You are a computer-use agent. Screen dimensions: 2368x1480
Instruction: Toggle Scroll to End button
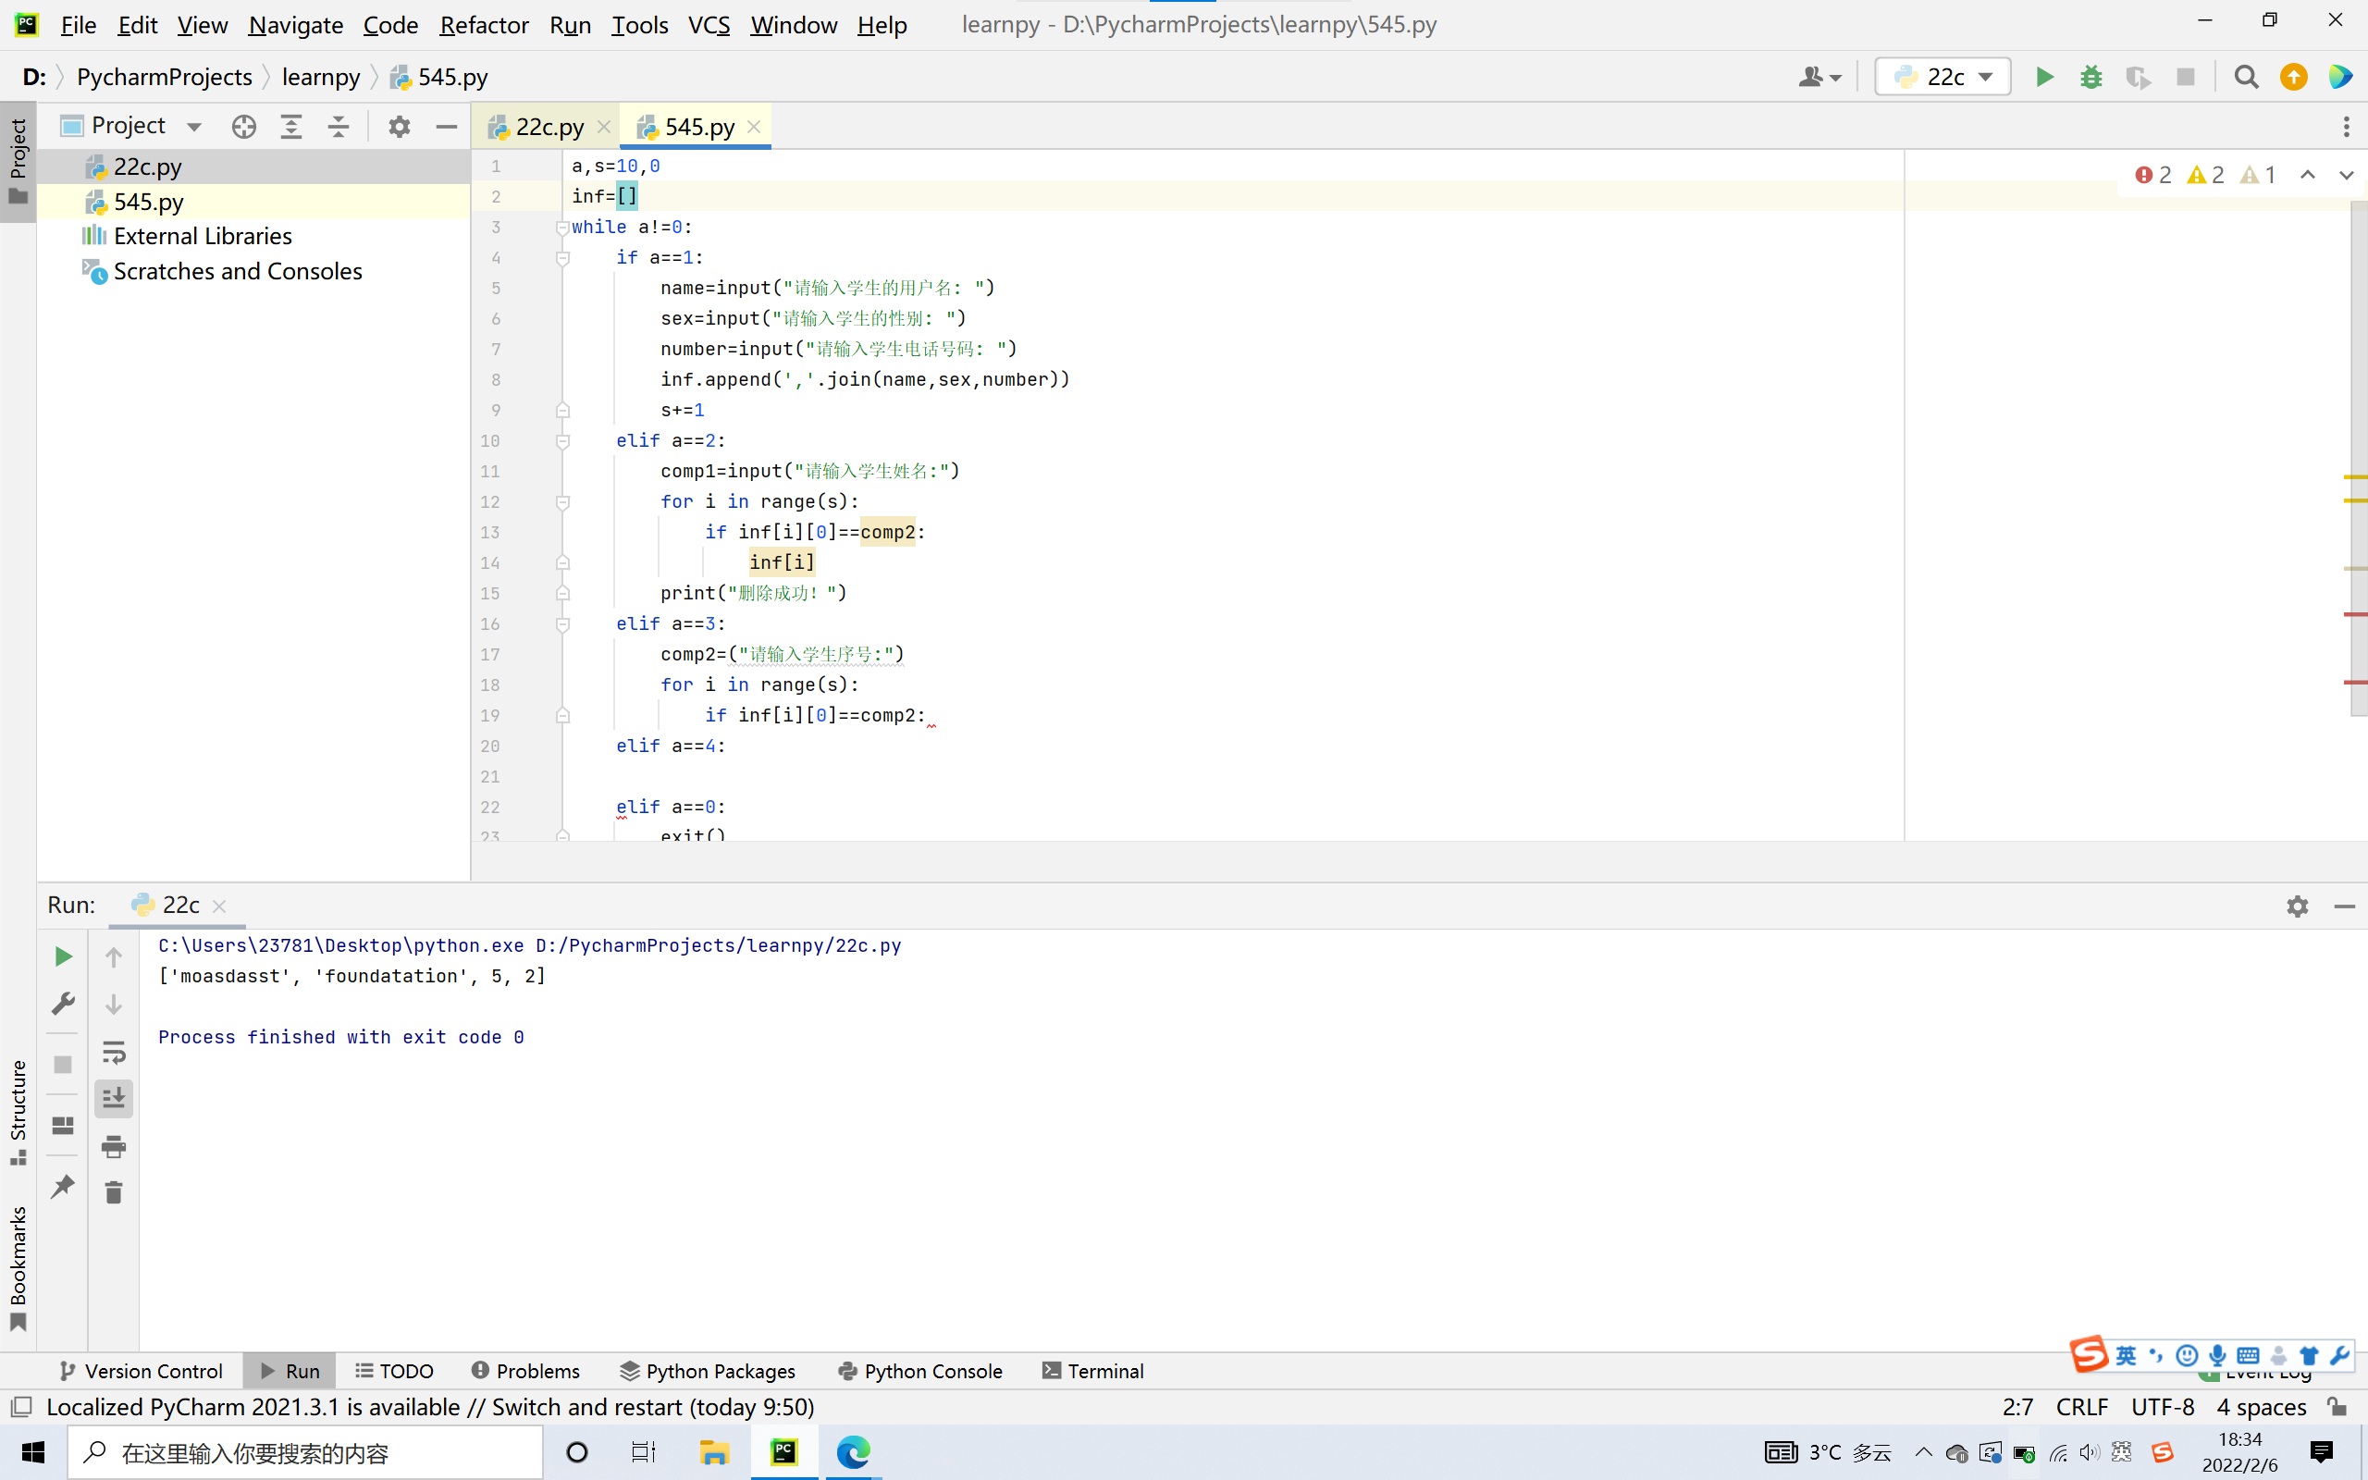click(x=114, y=1098)
